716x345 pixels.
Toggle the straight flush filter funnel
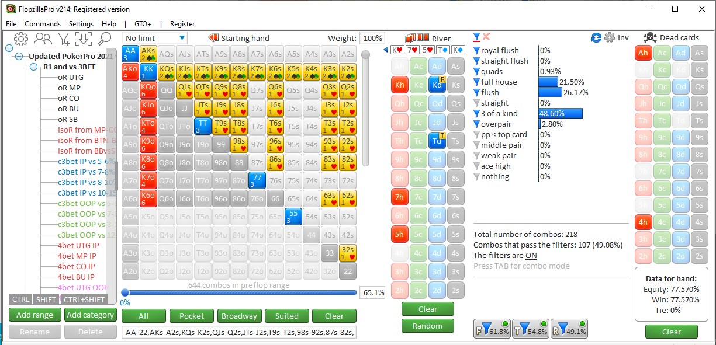pos(476,61)
